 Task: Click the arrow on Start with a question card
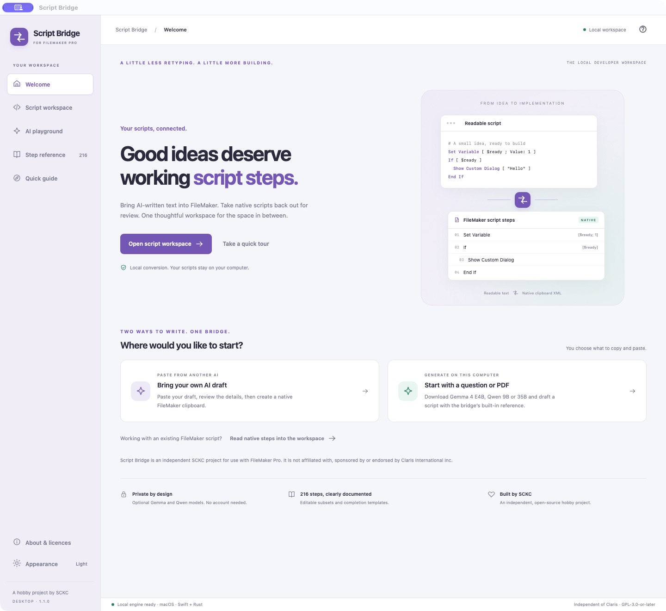click(x=633, y=391)
